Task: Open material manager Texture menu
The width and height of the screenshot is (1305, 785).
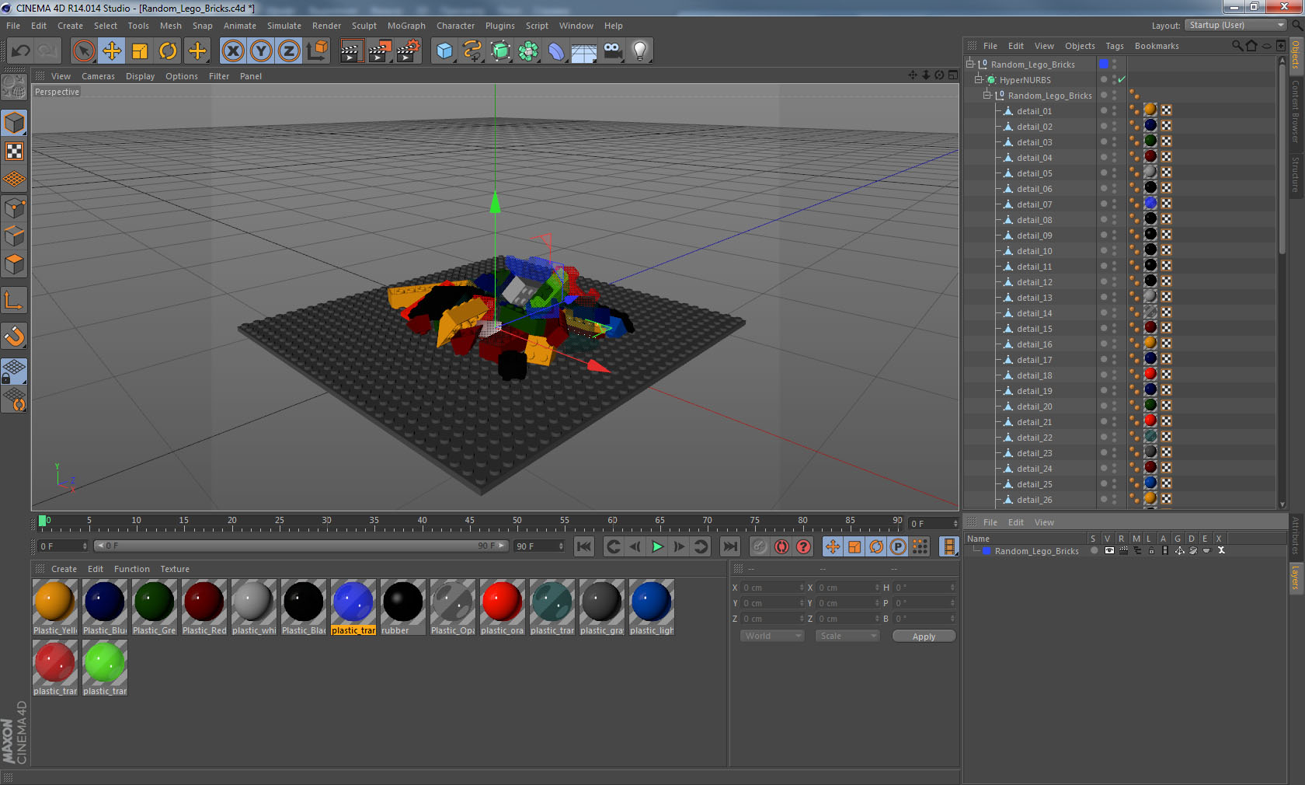Action: coord(175,569)
